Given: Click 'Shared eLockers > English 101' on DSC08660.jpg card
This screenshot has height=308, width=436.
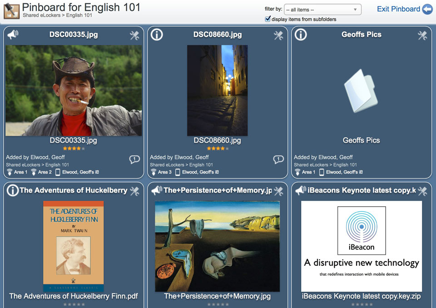Looking at the screenshot, I should click(x=182, y=165).
